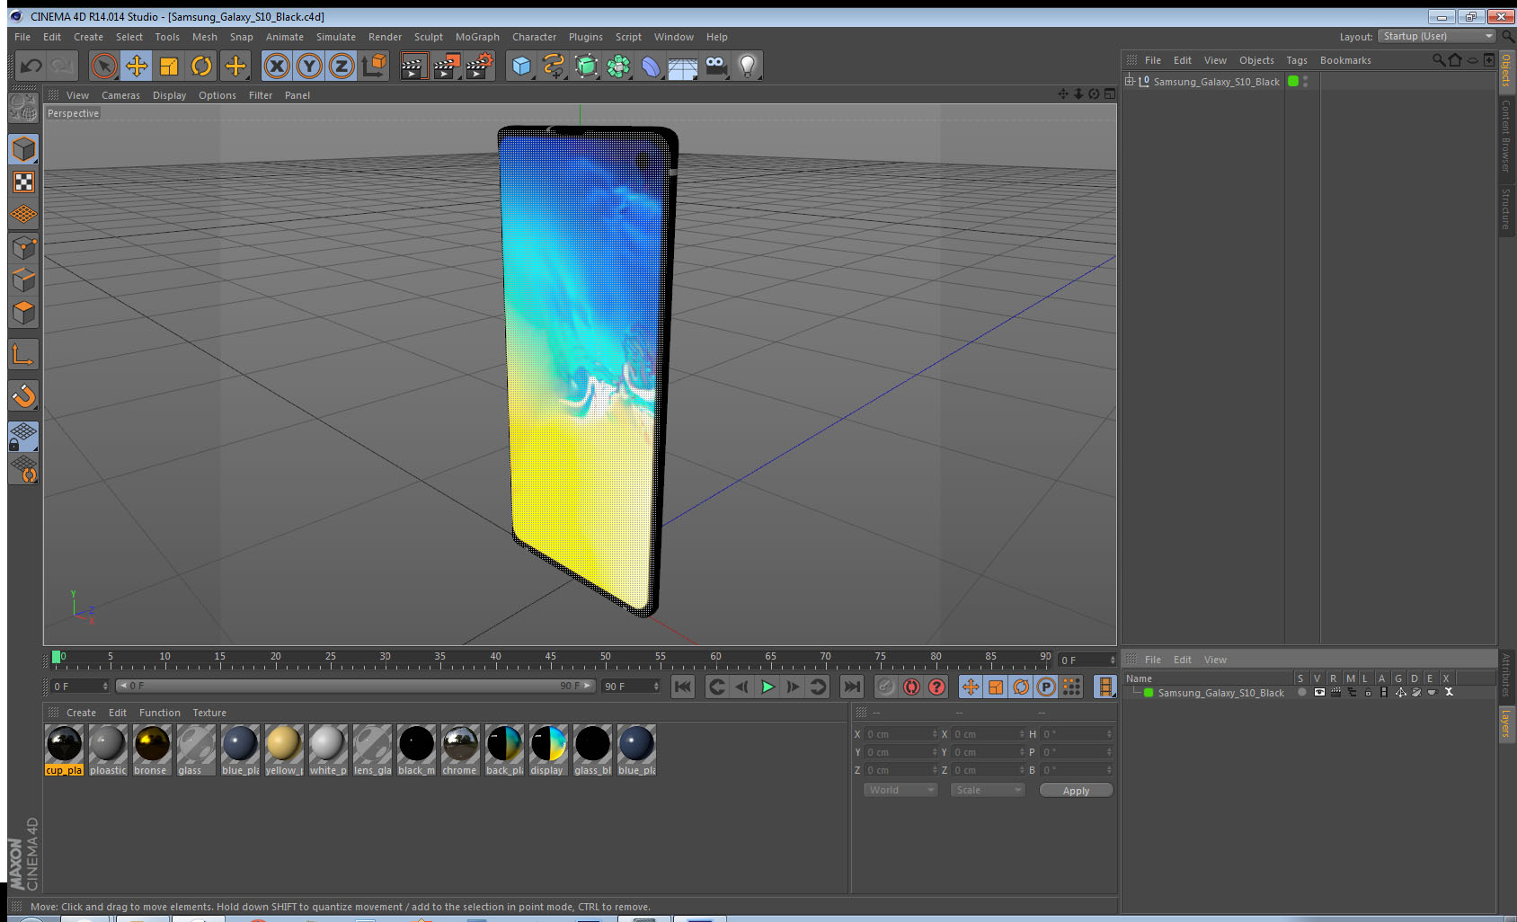Switch to Polygons mode
The width and height of the screenshot is (1517, 922).
[24, 312]
